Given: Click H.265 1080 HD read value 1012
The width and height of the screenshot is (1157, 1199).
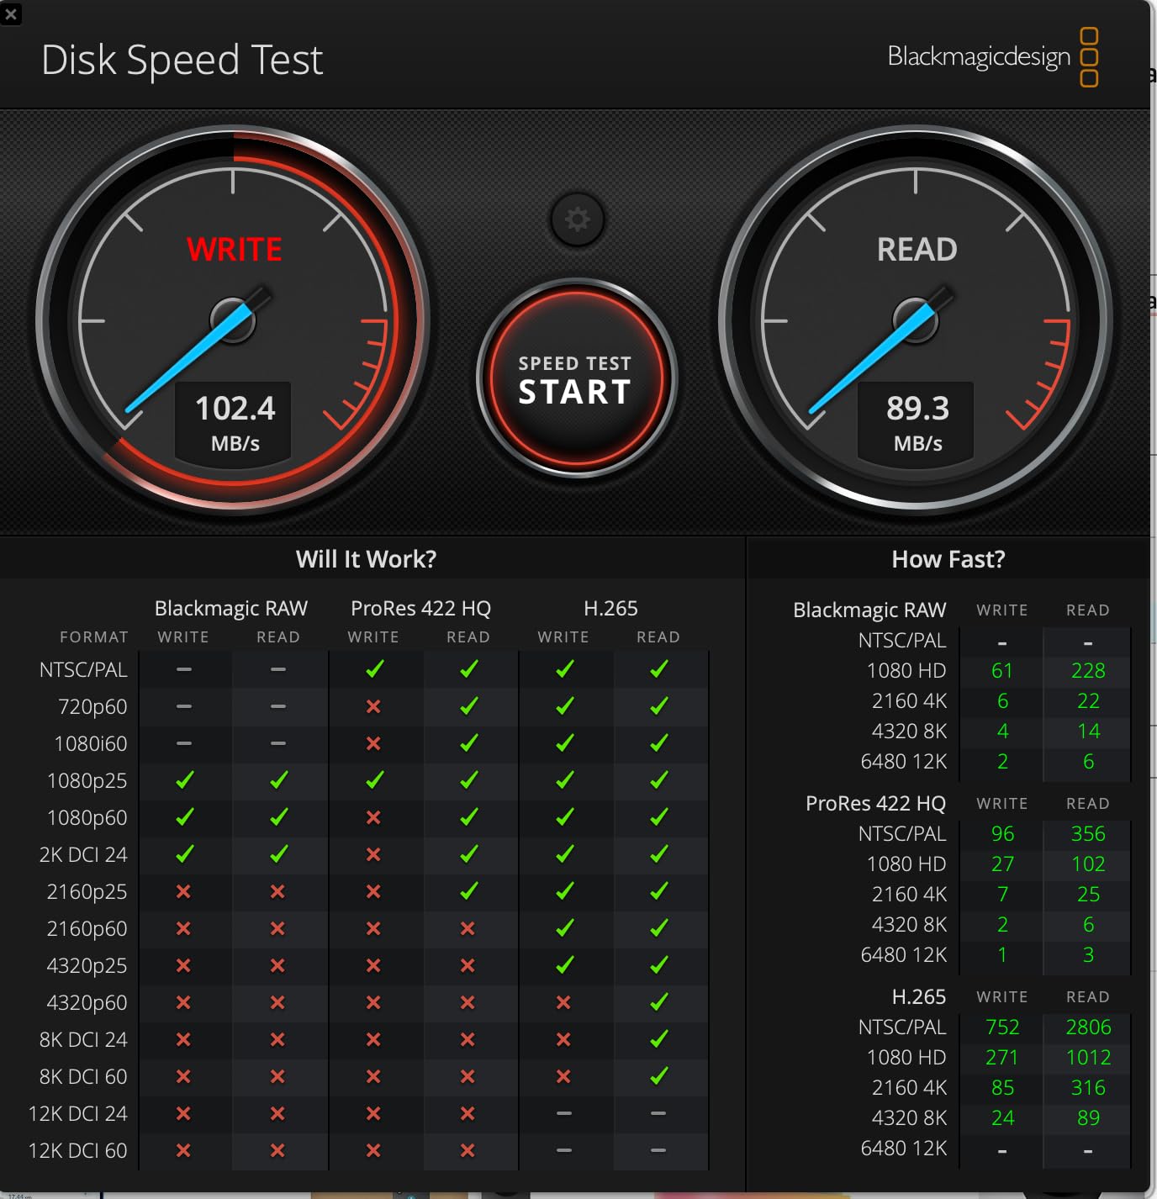Looking at the screenshot, I should pos(1088,1057).
